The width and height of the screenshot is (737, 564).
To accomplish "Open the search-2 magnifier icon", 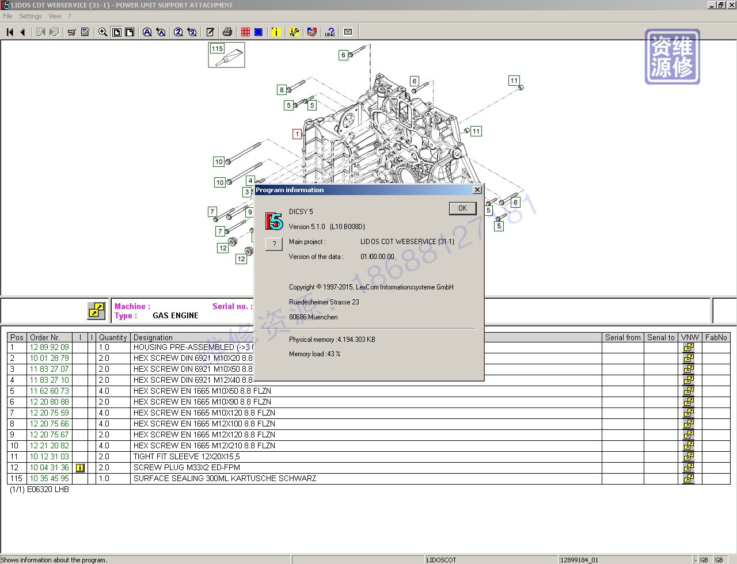I will pos(178,32).
